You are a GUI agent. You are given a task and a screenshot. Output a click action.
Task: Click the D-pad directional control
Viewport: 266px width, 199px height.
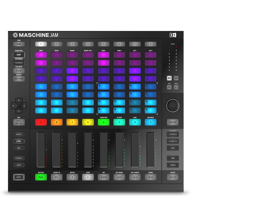[19, 106]
